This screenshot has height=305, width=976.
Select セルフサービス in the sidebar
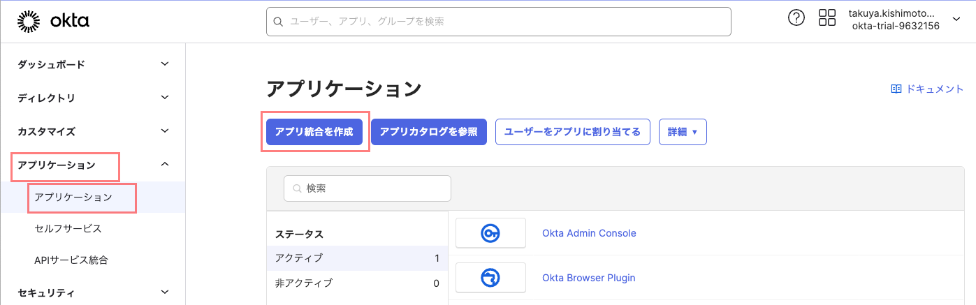pyautogui.click(x=68, y=228)
